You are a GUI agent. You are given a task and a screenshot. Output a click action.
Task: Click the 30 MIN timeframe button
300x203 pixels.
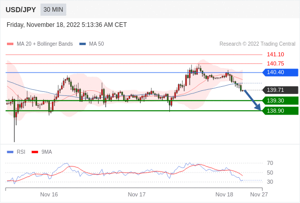pyautogui.click(x=53, y=10)
